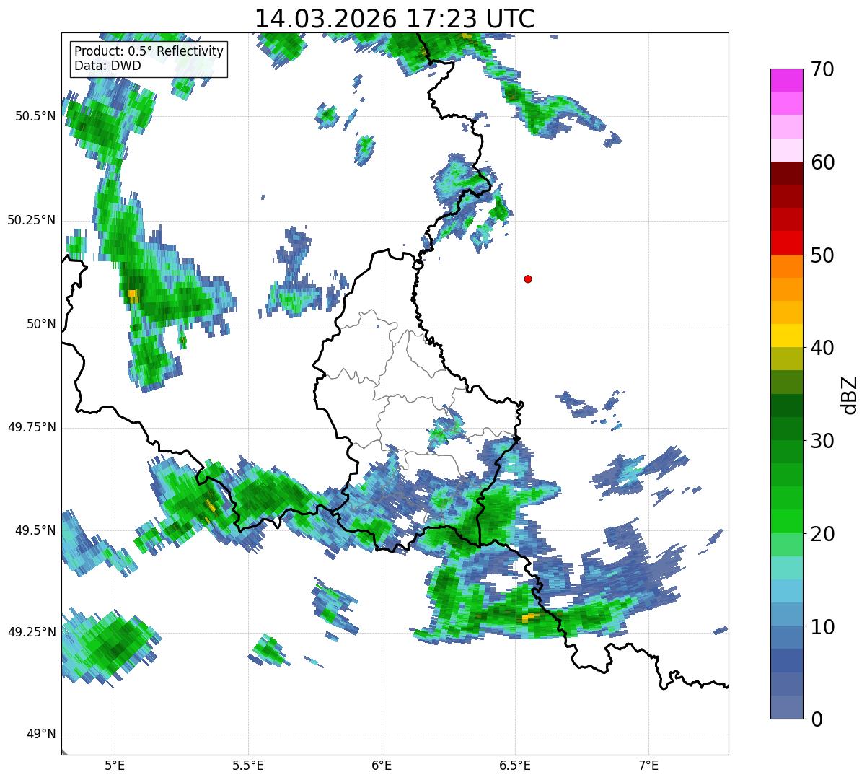Click the "dBZ" colorbar axis label
867x780 pixels.
coord(850,394)
